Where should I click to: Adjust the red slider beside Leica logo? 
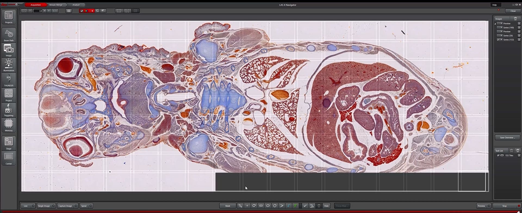coord(16,4)
